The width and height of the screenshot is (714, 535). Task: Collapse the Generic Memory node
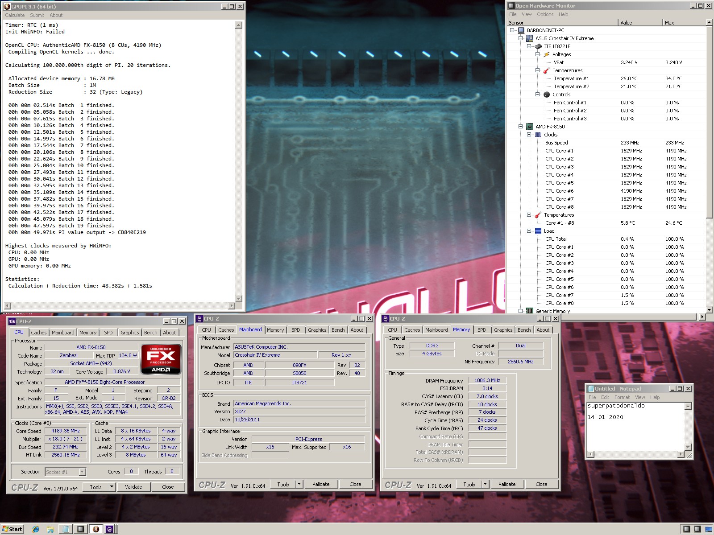tap(521, 311)
